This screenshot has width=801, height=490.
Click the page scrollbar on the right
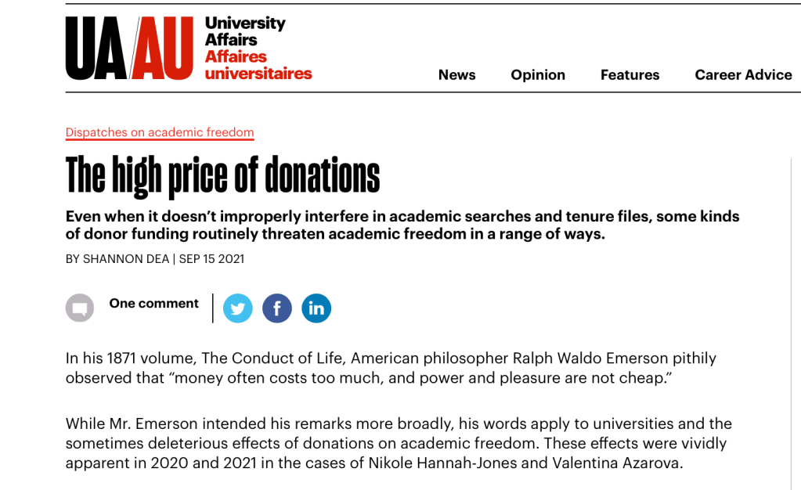click(x=795, y=313)
